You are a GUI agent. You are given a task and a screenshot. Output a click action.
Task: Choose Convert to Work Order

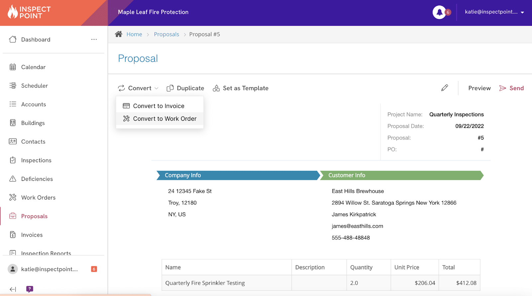(x=165, y=119)
